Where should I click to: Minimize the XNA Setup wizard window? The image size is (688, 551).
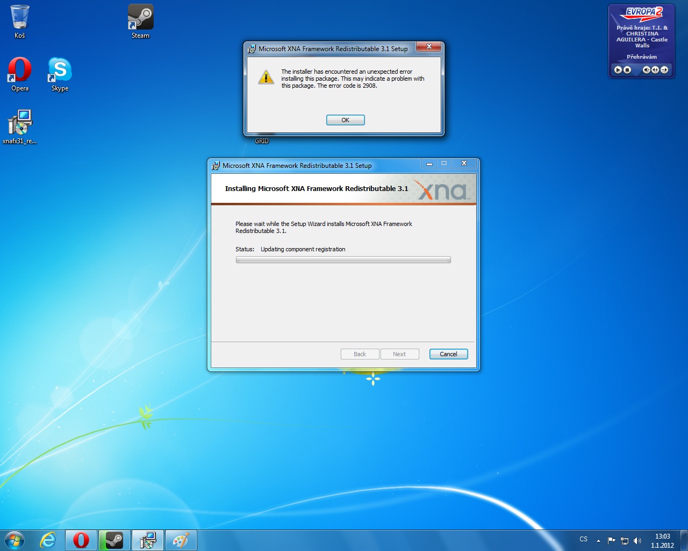(x=429, y=163)
